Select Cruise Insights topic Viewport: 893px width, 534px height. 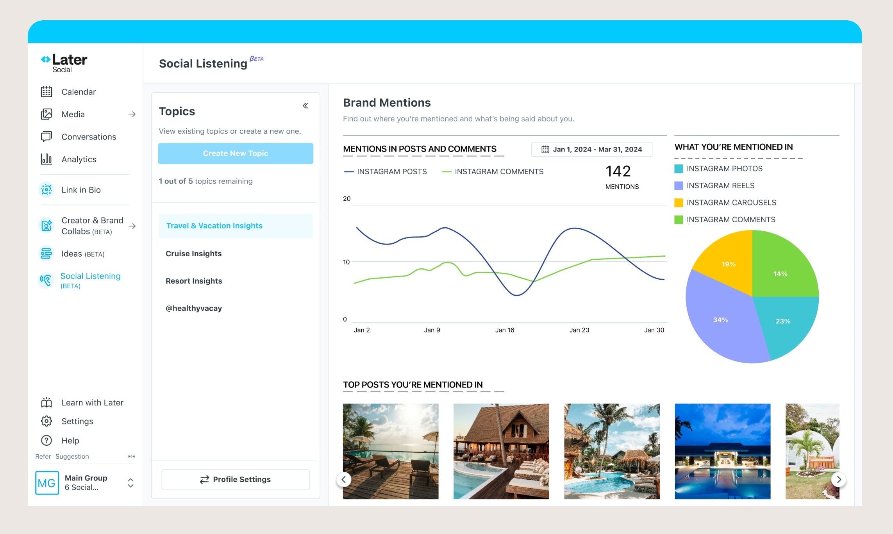(x=194, y=254)
